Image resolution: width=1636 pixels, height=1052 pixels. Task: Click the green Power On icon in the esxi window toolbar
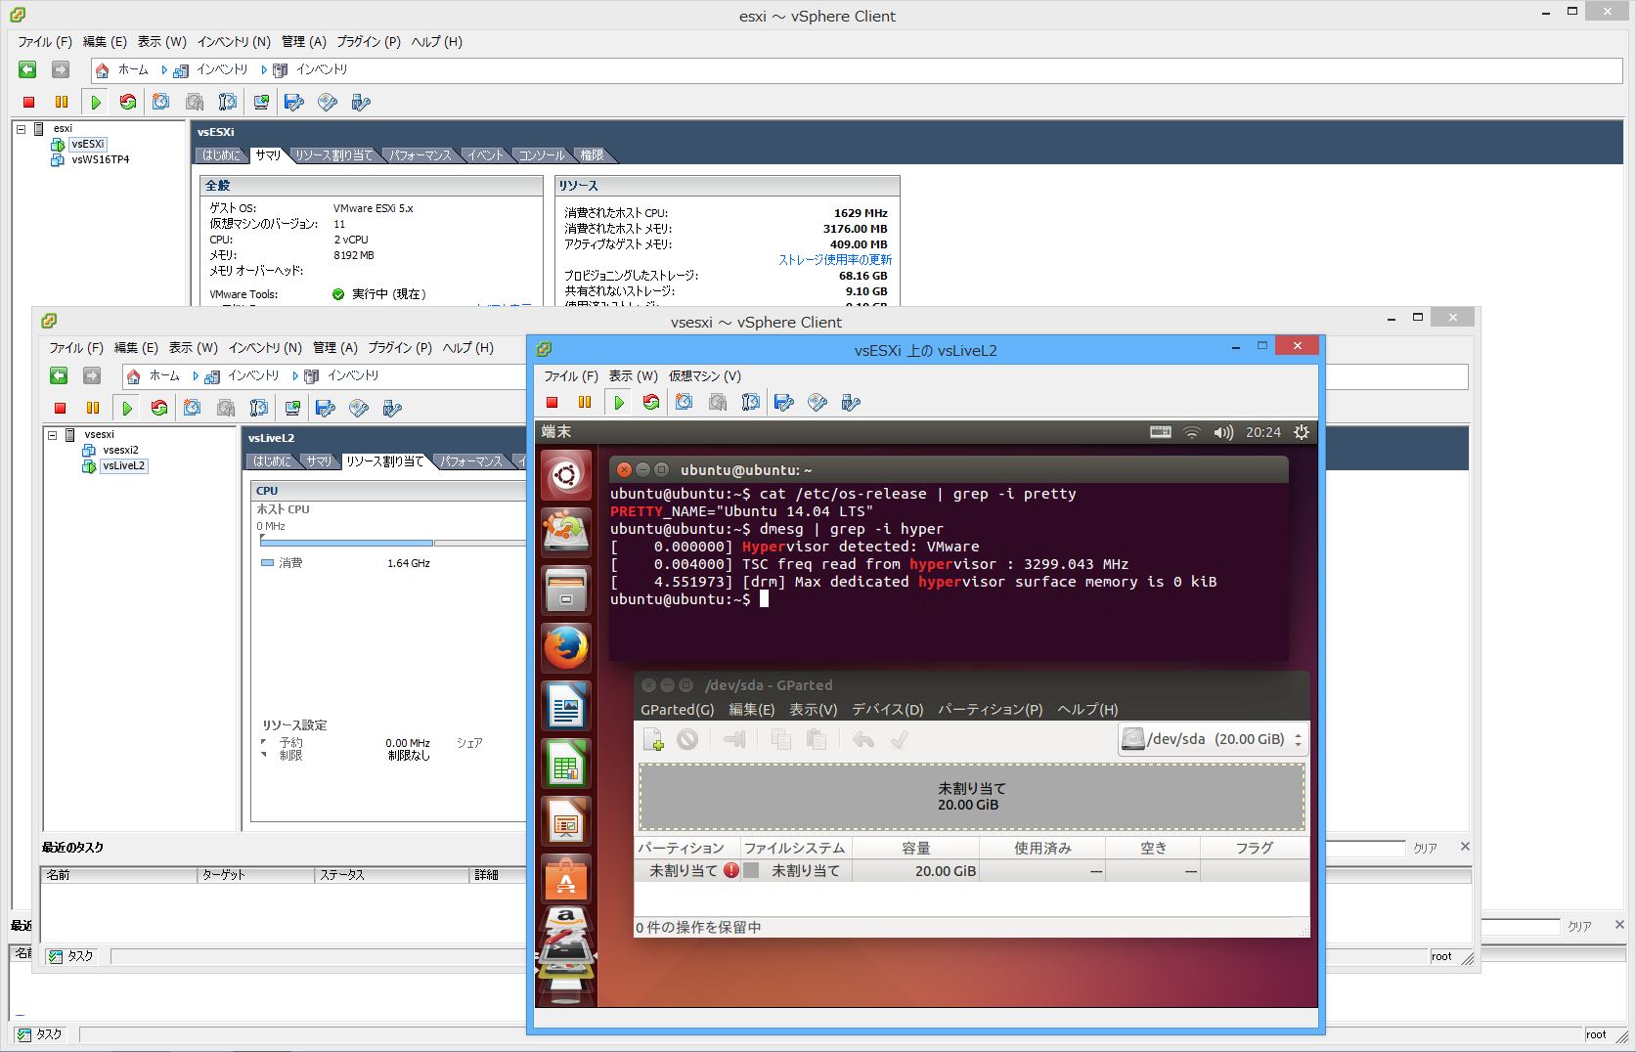[x=96, y=102]
